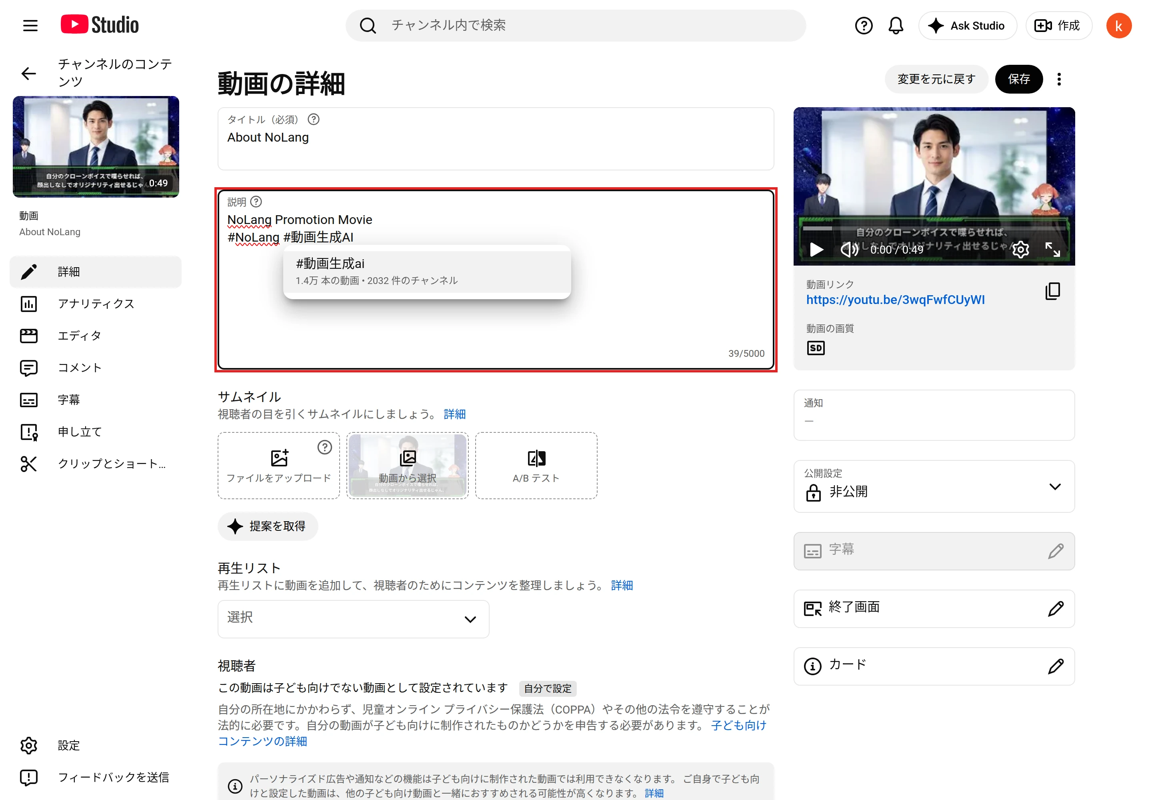
Task: Expand preview player to fullscreen
Action: pos(1052,249)
